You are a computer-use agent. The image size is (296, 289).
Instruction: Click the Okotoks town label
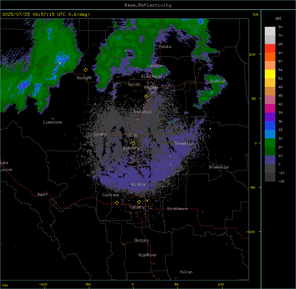click(x=141, y=240)
